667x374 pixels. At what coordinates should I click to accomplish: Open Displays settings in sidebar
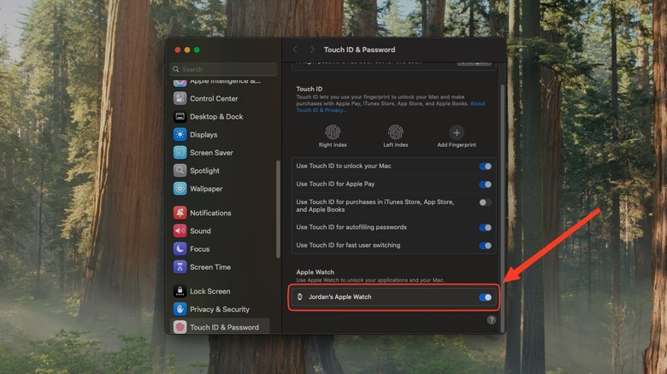(x=204, y=135)
